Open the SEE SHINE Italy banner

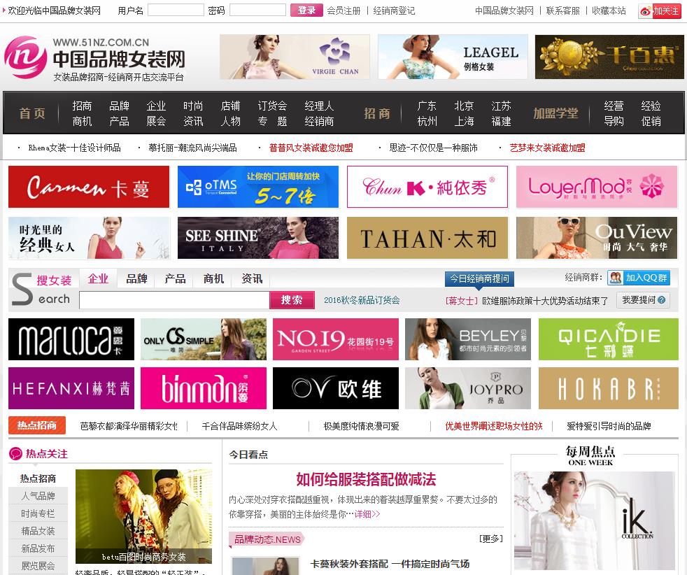tap(258, 238)
